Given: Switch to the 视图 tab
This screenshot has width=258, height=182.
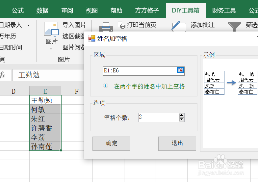Looking at the screenshot, I should [x=91, y=11].
